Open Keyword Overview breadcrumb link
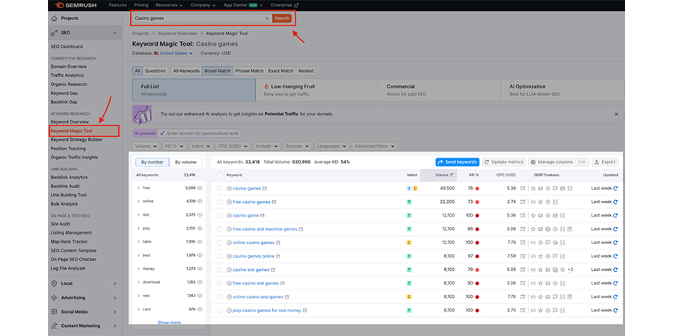This screenshot has width=673, height=336. 178,34
